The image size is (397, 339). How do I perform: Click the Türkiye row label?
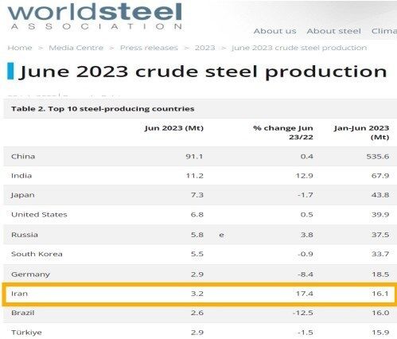tap(26, 333)
